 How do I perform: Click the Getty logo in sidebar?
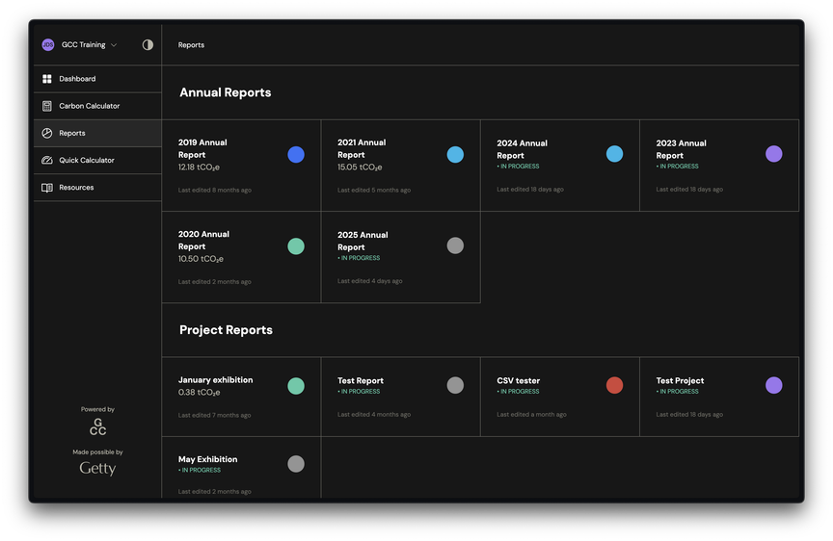coord(97,468)
